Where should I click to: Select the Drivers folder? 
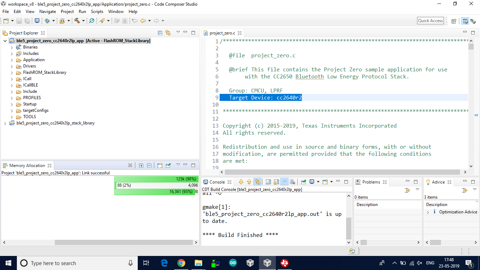(30, 66)
